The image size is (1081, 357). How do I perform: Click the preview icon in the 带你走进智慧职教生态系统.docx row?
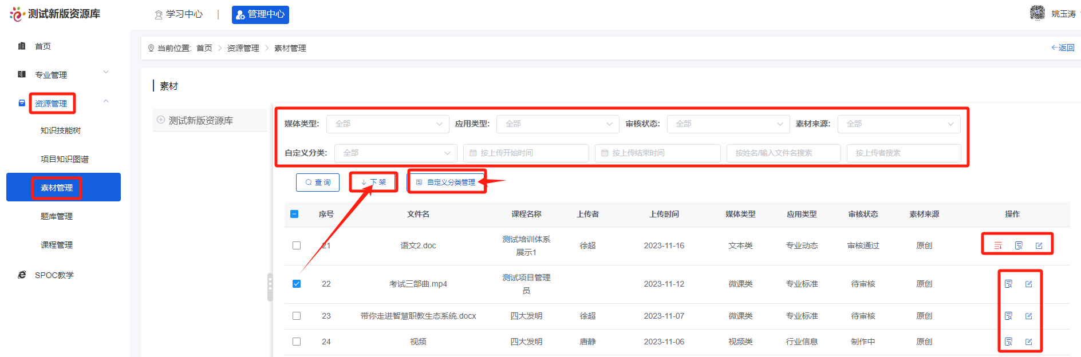pos(1008,316)
